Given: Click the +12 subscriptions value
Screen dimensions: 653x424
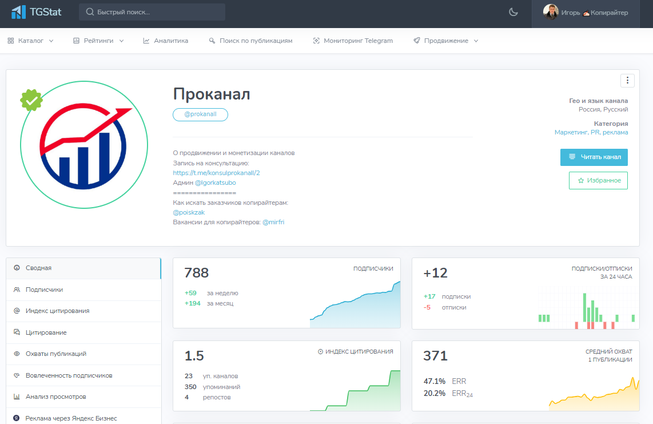Looking at the screenshot, I should [x=435, y=273].
